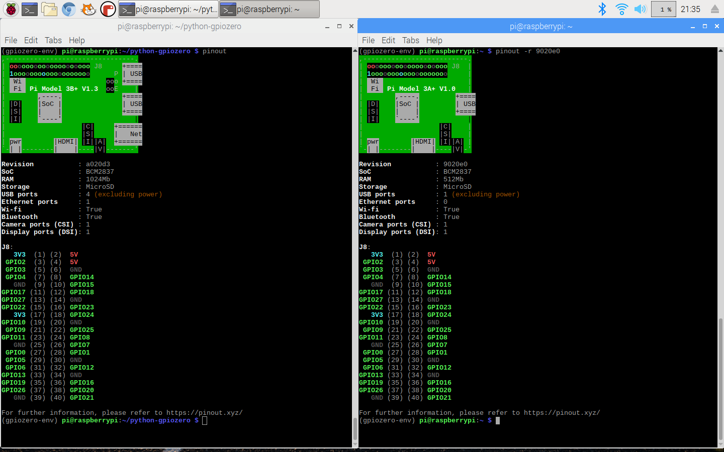This screenshot has height=452, width=724.
Task: Click the 21:35 clock in the panel
Action: tap(690, 9)
